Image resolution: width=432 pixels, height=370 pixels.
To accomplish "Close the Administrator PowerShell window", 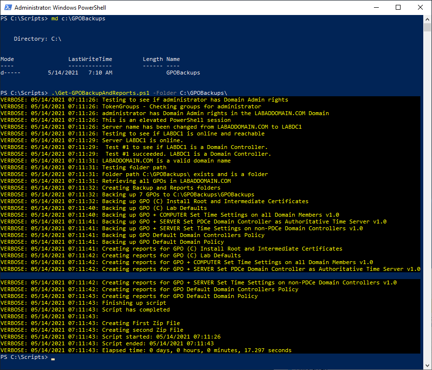I will 420,8.
